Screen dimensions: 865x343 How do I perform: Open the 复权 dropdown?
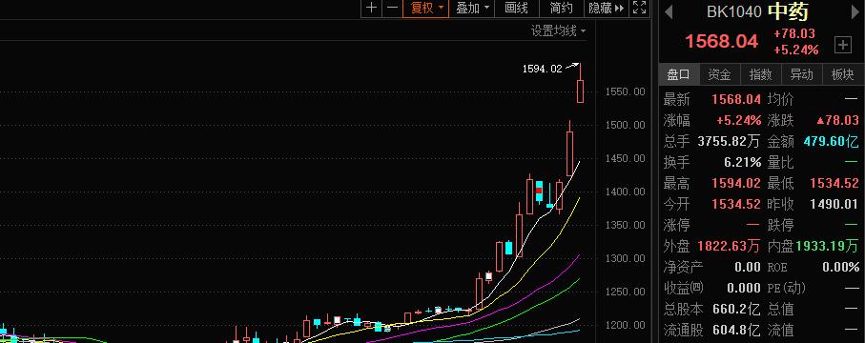425,9
